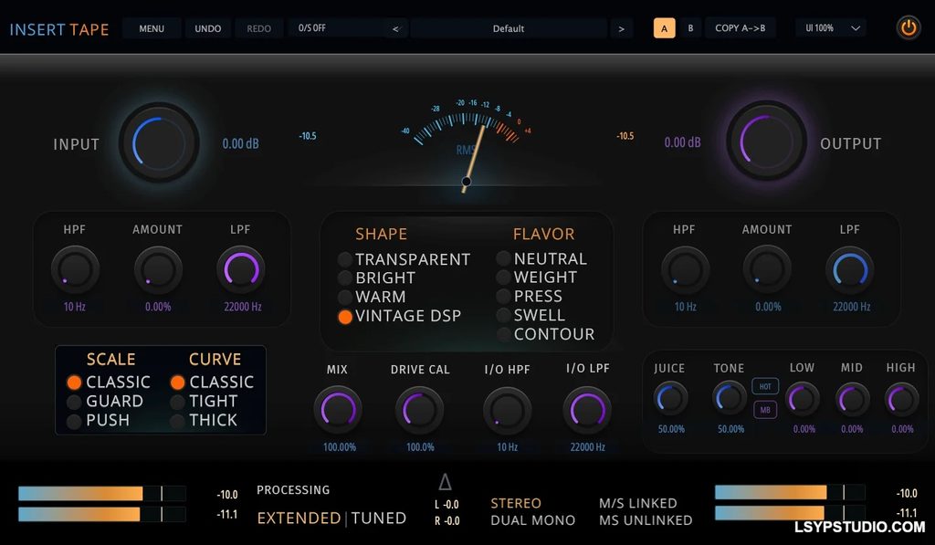Click the MIX knob
The image size is (935, 545).
click(x=338, y=410)
